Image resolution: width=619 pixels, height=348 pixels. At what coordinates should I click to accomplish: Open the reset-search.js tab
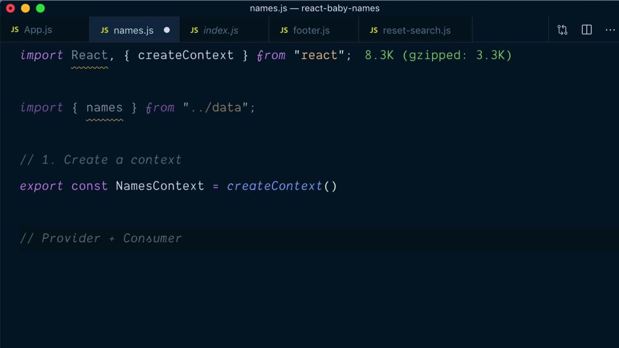coord(416,30)
